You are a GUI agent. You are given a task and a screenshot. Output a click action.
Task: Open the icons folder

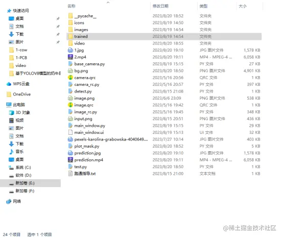pyautogui.click(x=79, y=23)
